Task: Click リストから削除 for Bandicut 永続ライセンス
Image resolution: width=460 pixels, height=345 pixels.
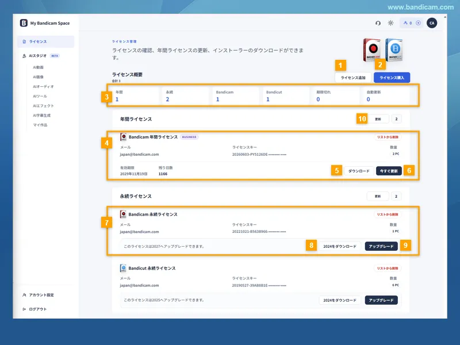Action: coord(388,268)
